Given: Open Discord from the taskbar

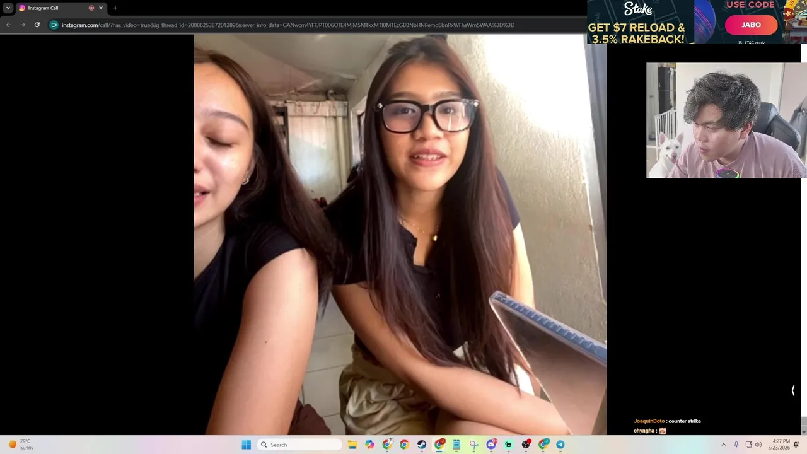Looking at the screenshot, I should tap(491, 445).
